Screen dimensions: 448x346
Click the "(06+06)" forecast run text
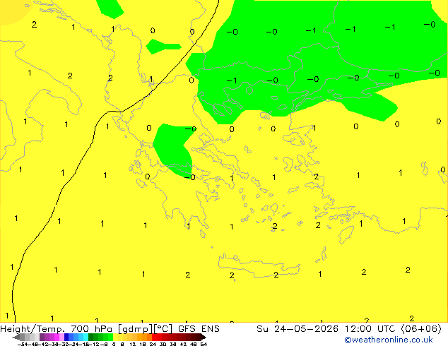click(x=422, y=329)
